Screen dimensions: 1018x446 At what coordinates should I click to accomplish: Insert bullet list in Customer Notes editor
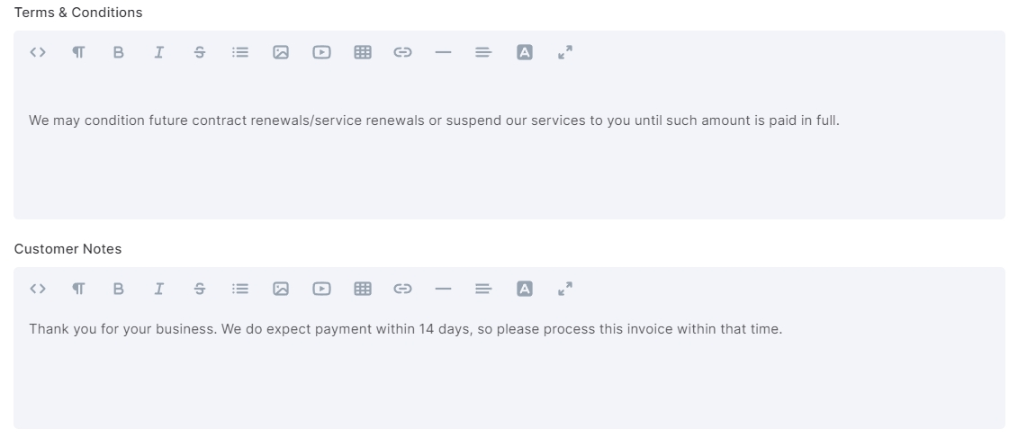[240, 290]
